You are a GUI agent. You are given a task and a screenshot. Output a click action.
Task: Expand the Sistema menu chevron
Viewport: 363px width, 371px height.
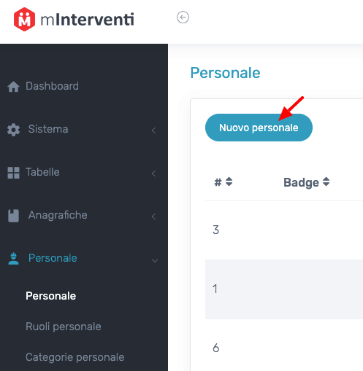(x=153, y=130)
